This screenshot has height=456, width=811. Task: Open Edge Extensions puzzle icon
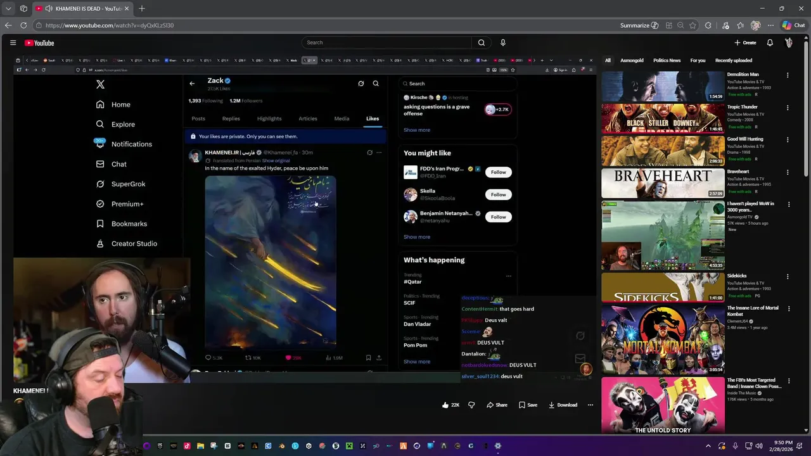click(x=708, y=25)
